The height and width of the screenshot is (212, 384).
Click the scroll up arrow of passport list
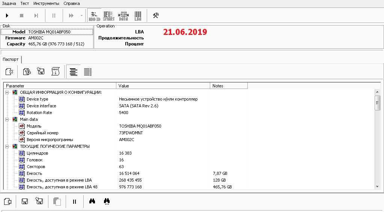click(377, 92)
